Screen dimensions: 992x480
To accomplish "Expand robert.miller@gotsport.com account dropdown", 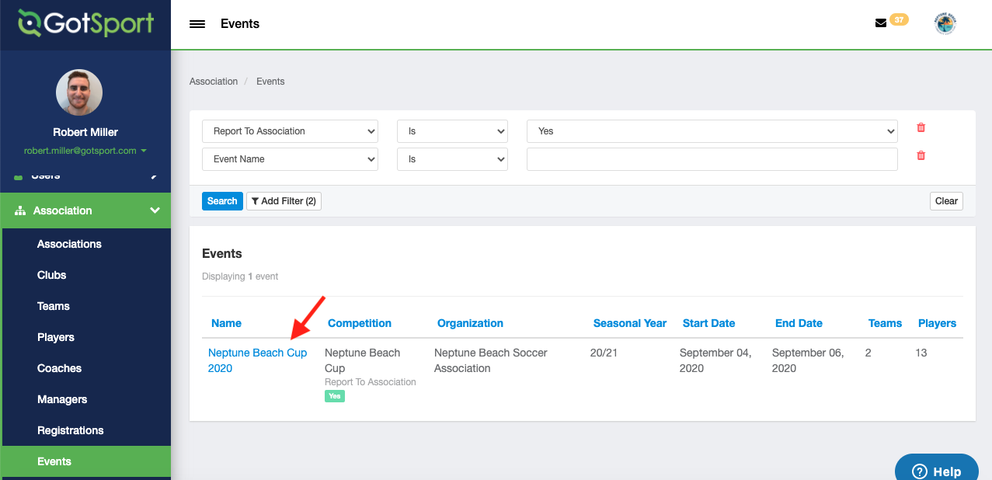I will 85,151.
